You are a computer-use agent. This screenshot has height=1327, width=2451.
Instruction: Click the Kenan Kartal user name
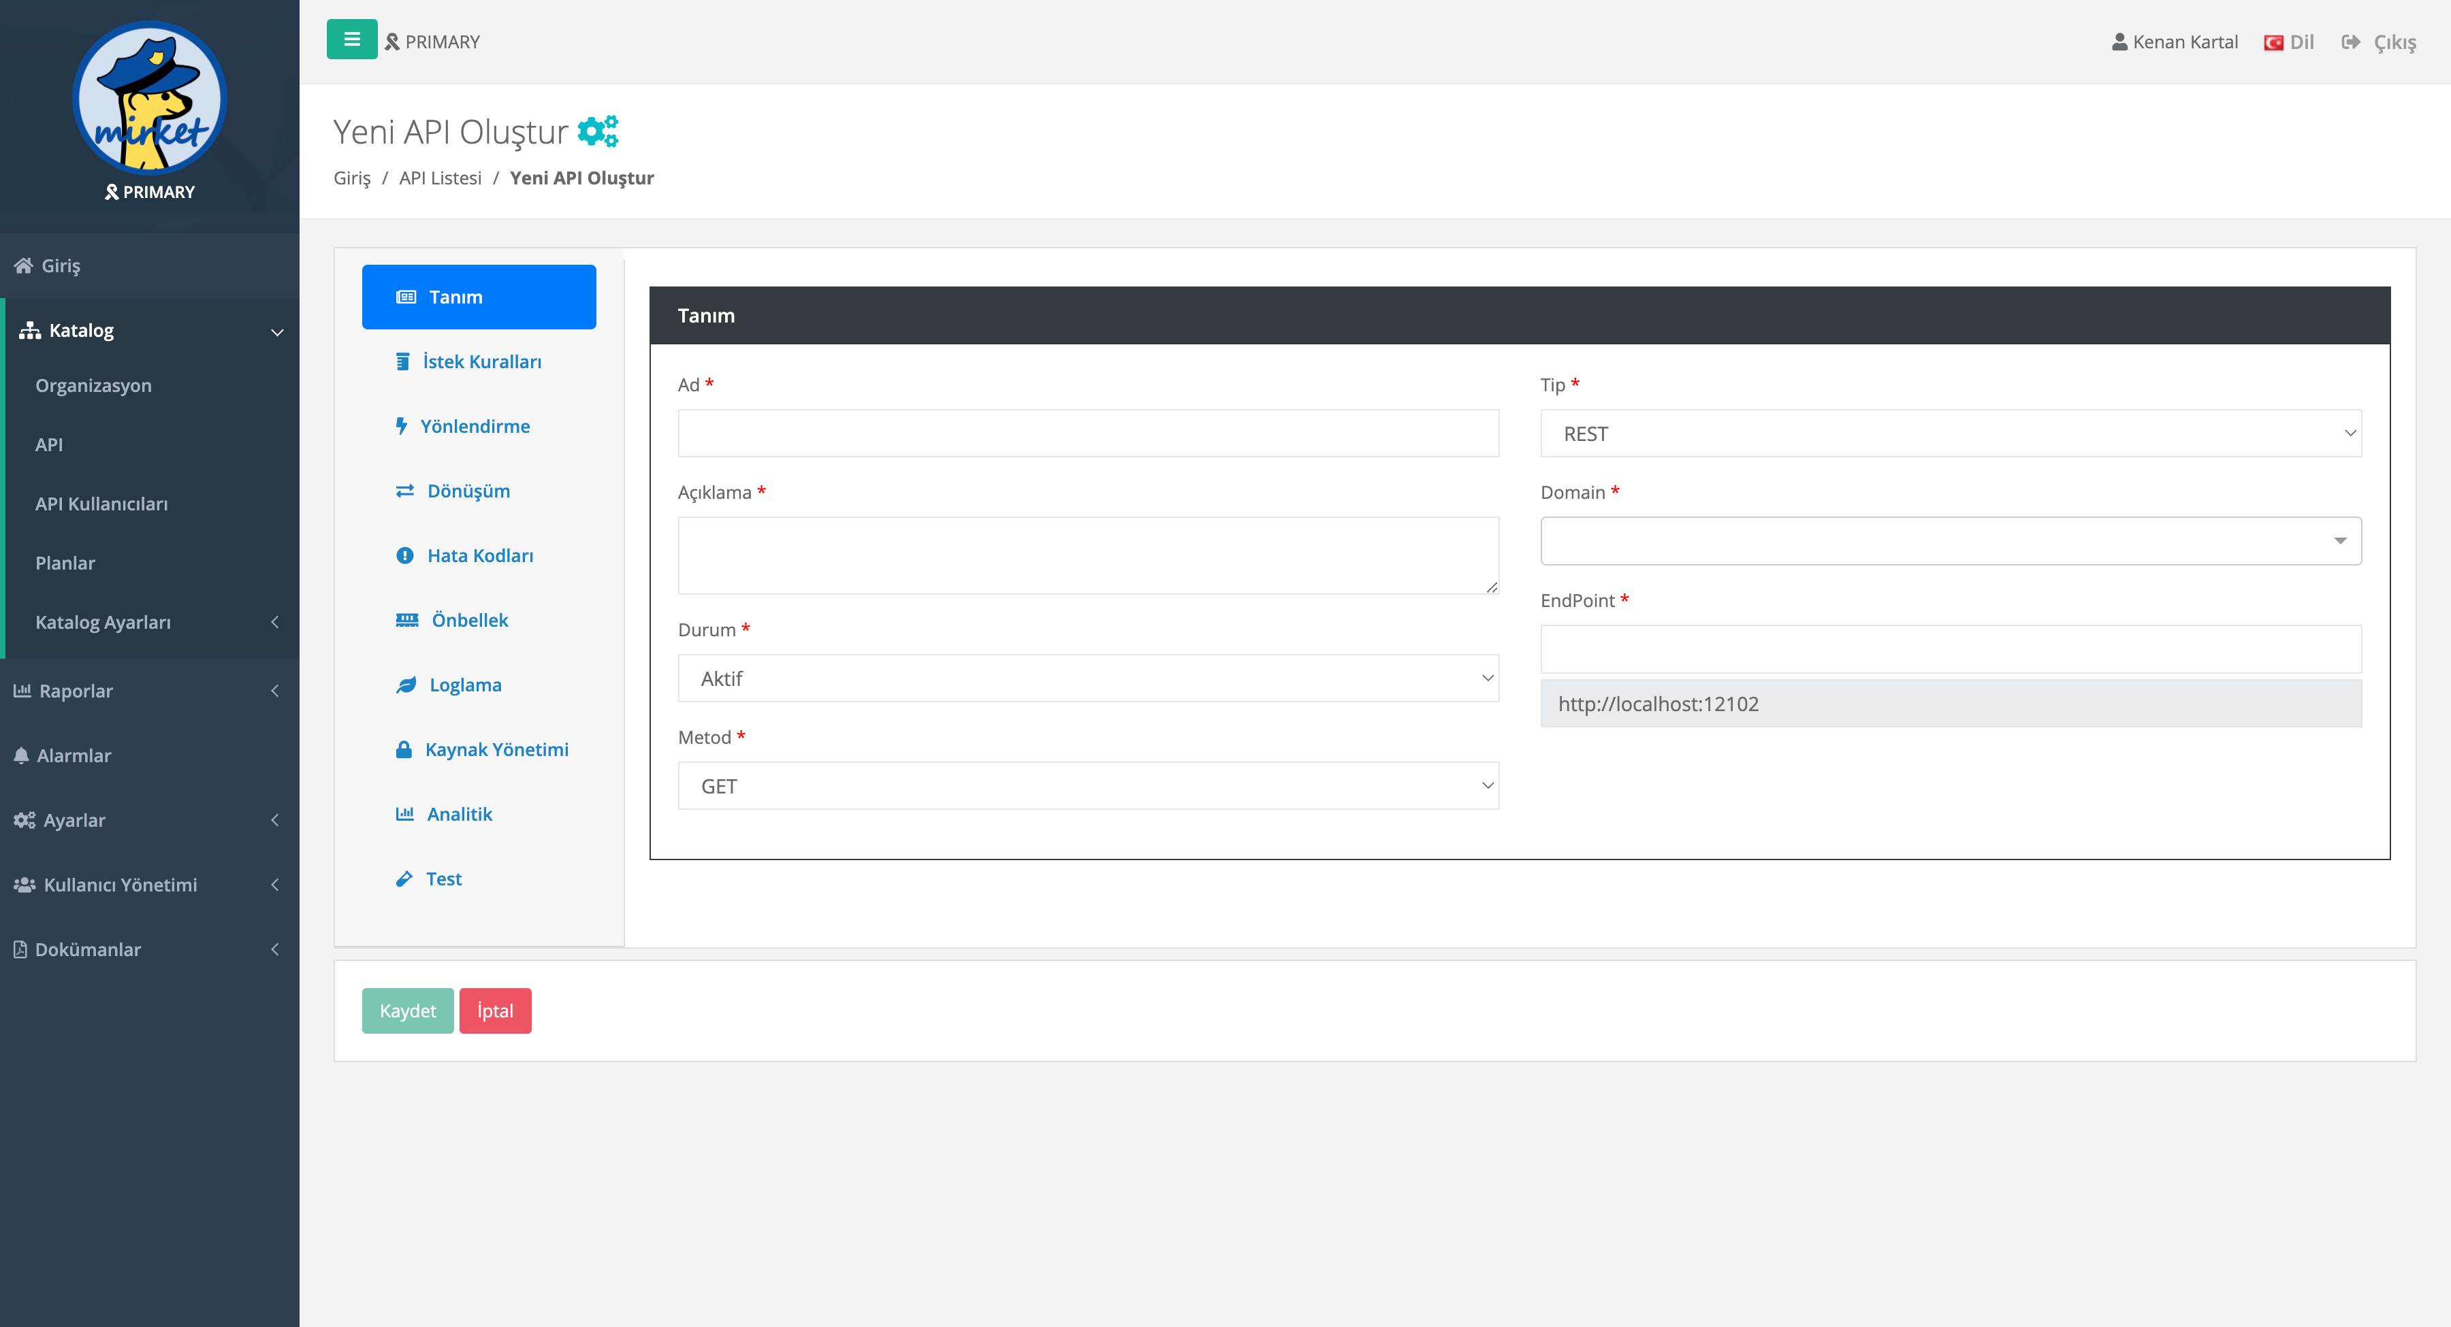[x=2185, y=42]
